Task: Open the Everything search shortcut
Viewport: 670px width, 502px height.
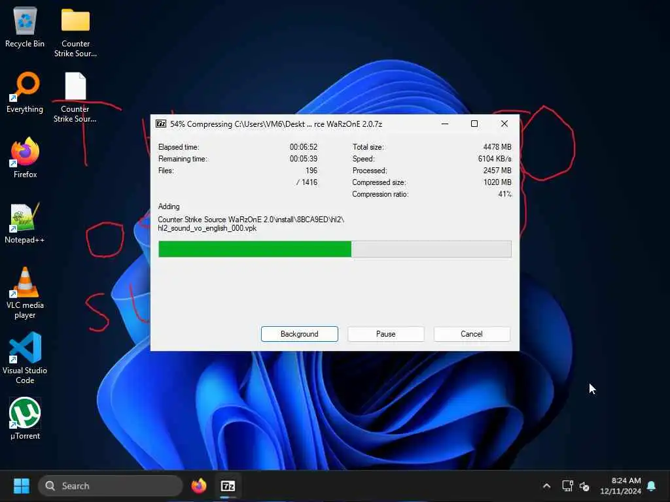Action: [25, 93]
